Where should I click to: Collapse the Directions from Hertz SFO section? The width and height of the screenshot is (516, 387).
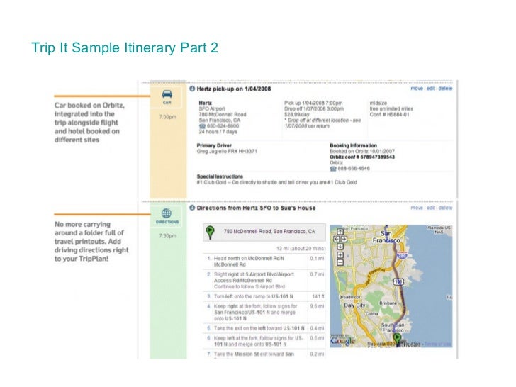pos(192,208)
